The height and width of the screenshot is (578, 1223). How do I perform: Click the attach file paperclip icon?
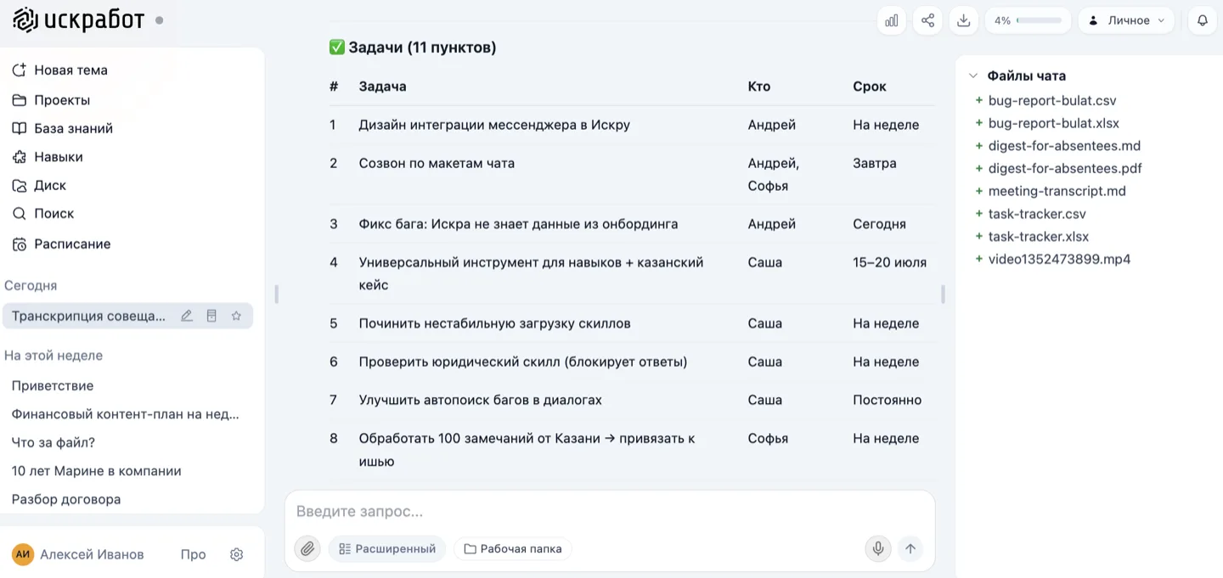(307, 548)
